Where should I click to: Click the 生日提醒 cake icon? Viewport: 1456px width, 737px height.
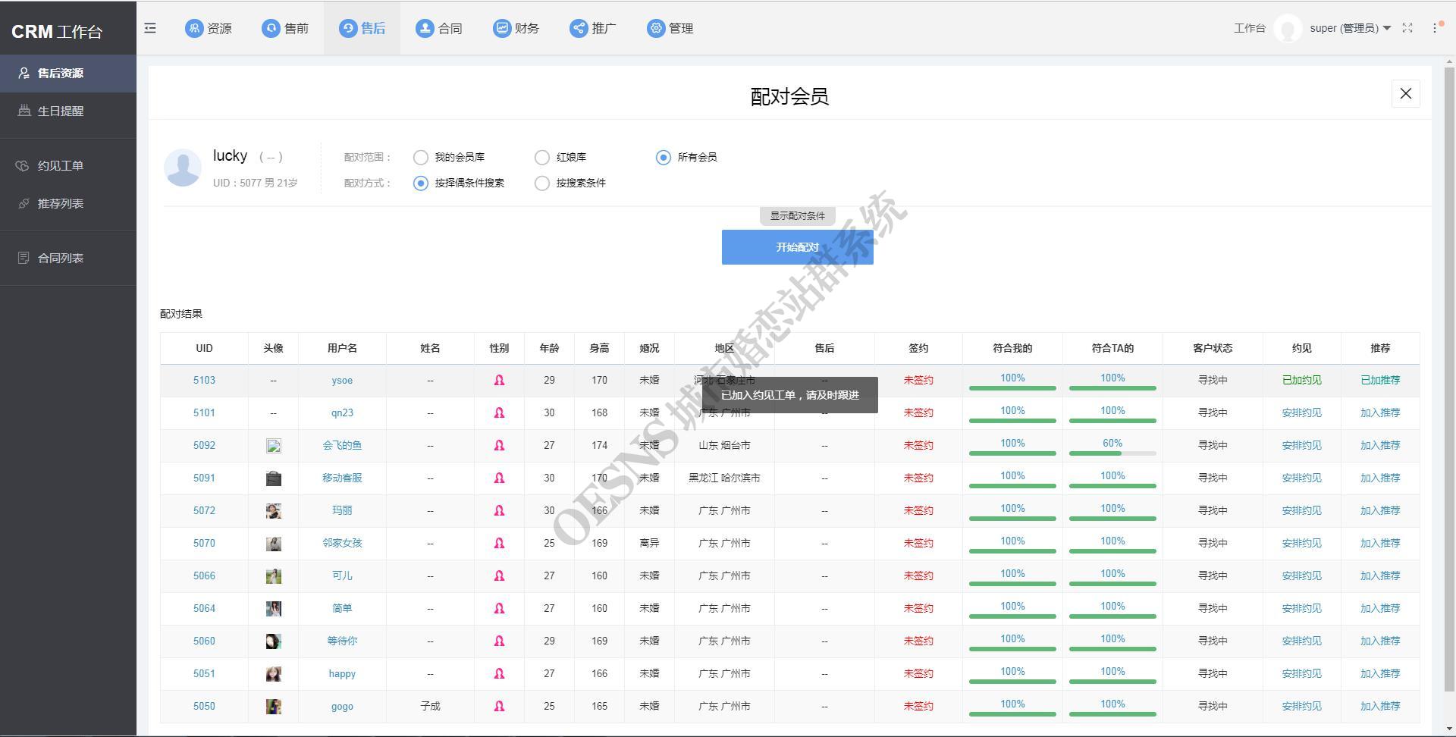24,111
